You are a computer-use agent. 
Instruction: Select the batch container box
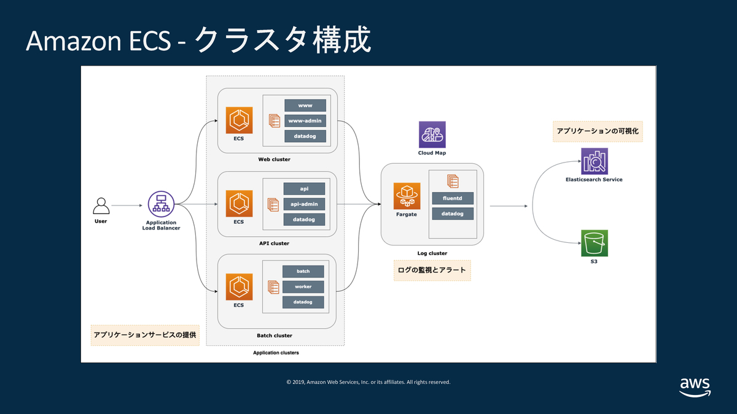[303, 271]
